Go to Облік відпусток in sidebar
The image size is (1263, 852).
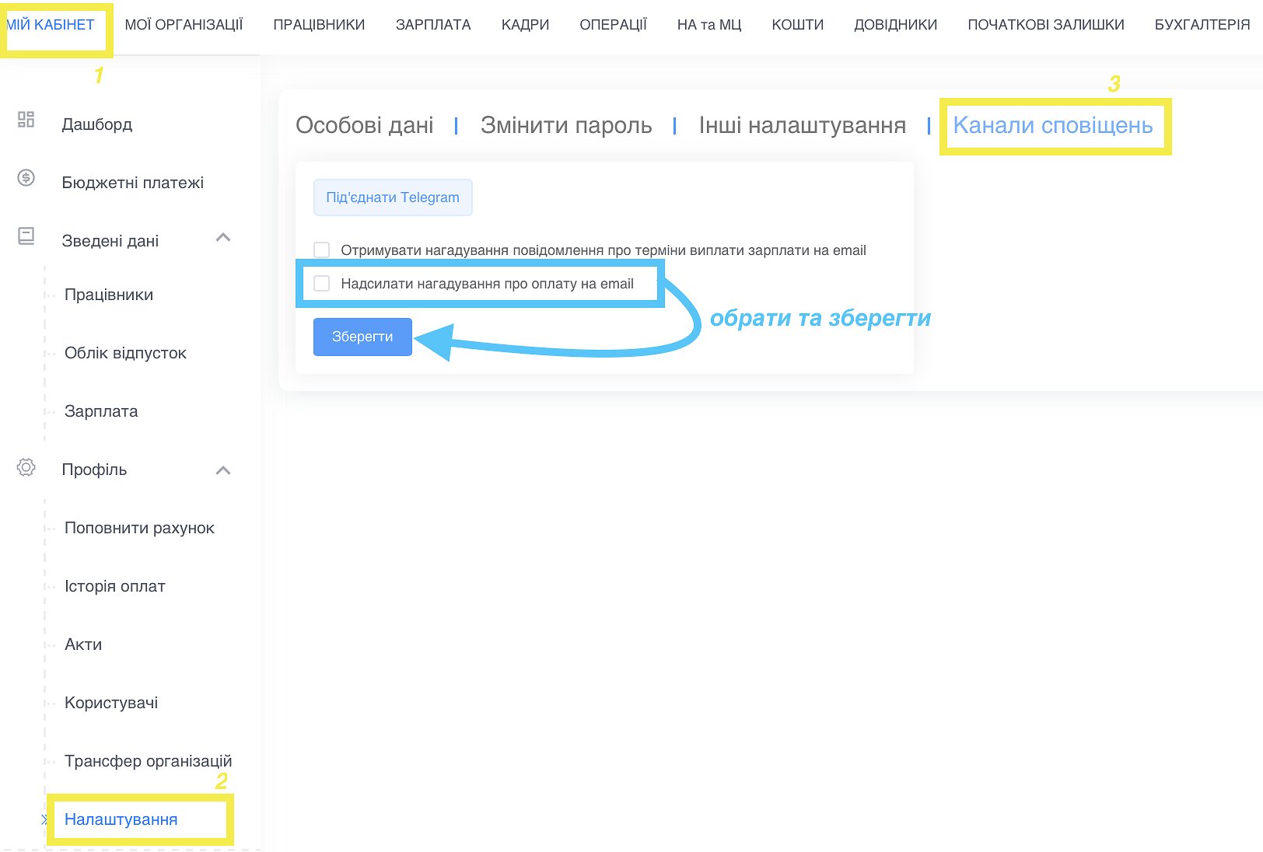pos(125,353)
